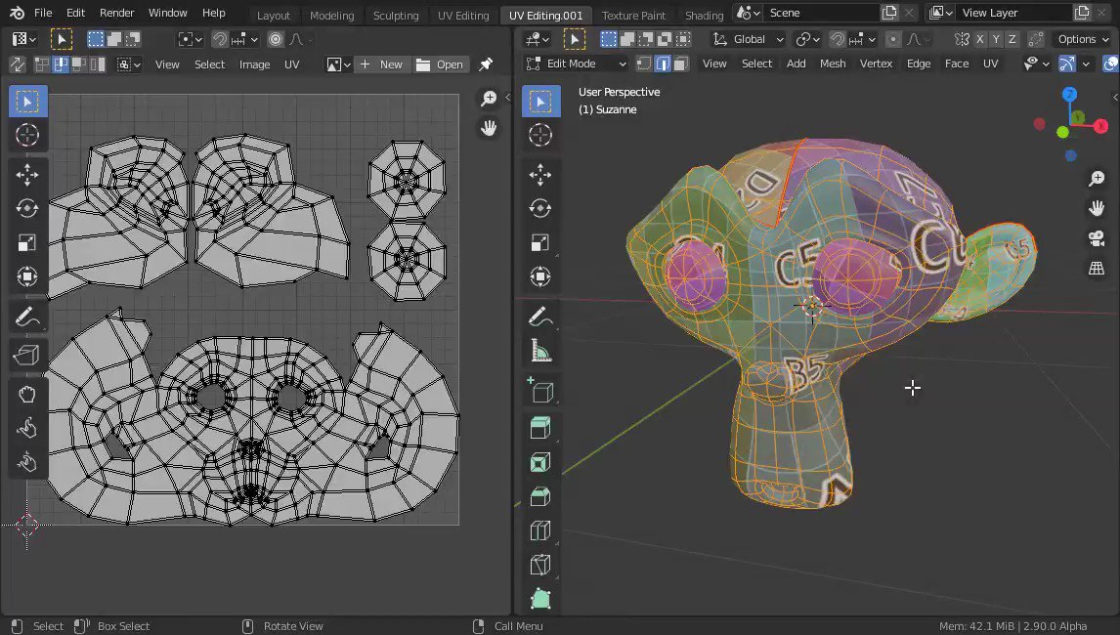
Task: Select the Extrude Region tool
Action: point(540,428)
